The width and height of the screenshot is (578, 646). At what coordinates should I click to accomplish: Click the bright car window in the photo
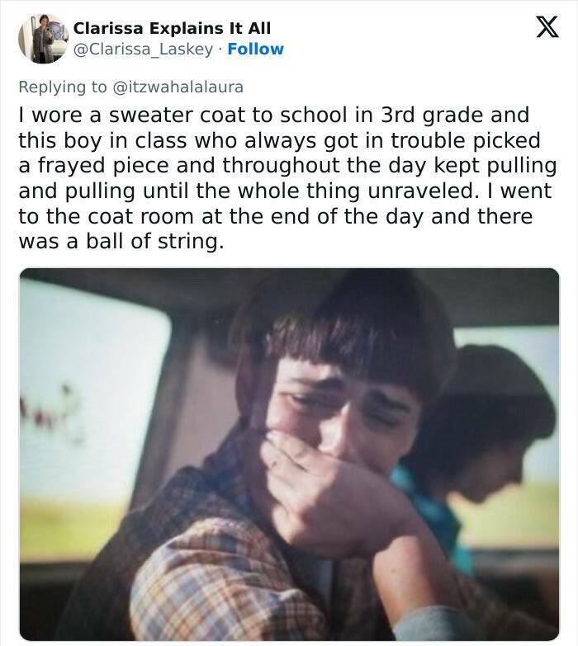tap(92, 395)
